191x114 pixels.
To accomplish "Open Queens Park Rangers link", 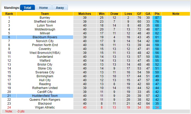I will [x=45, y=100].
